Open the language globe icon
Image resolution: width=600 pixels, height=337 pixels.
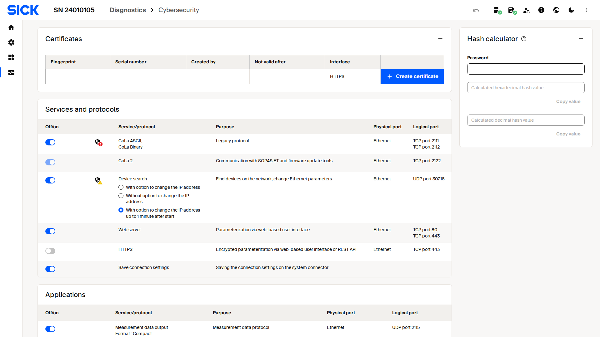coord(556,10)
